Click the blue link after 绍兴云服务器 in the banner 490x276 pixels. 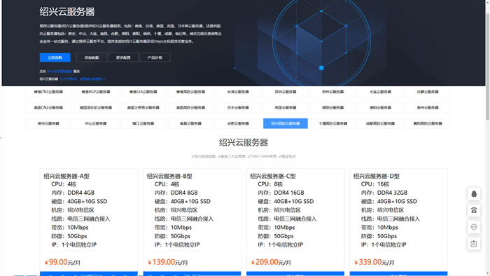click(83, 79)
